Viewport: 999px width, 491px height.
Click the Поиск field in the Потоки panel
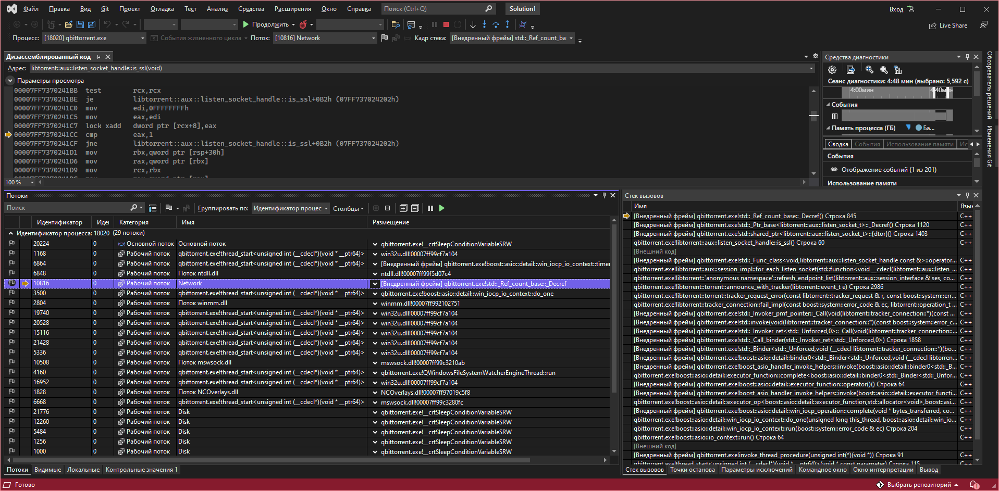pos(67,208)
